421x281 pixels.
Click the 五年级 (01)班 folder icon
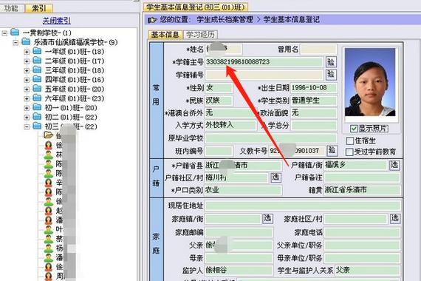click(37, 89)
